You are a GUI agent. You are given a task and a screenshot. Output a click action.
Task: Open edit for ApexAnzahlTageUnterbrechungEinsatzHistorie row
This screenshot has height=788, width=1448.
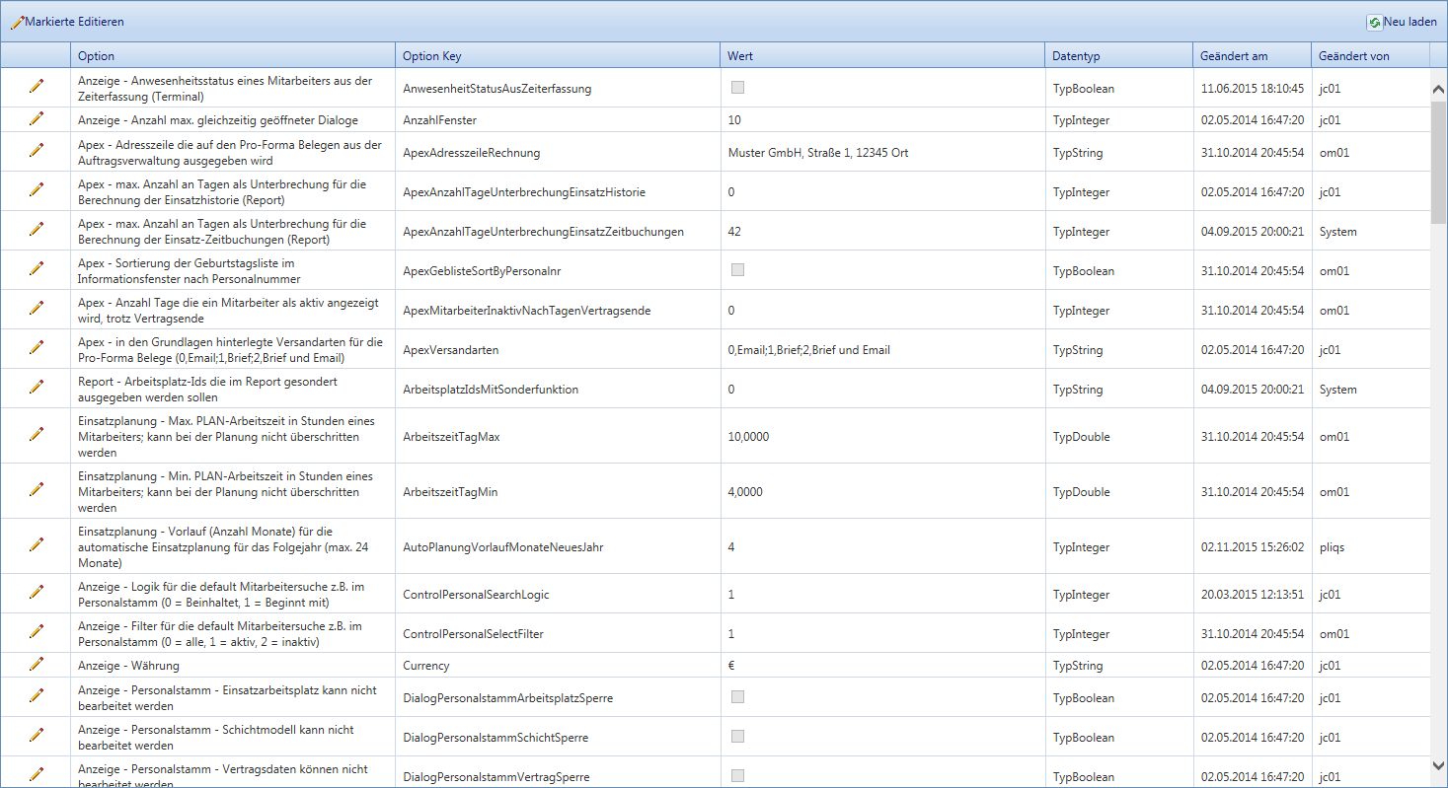[x=37, y=190]
